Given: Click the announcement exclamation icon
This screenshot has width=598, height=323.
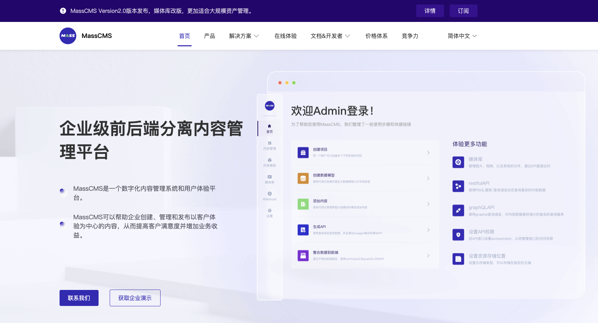Looking at the screenshot, I should click(63, 11).
